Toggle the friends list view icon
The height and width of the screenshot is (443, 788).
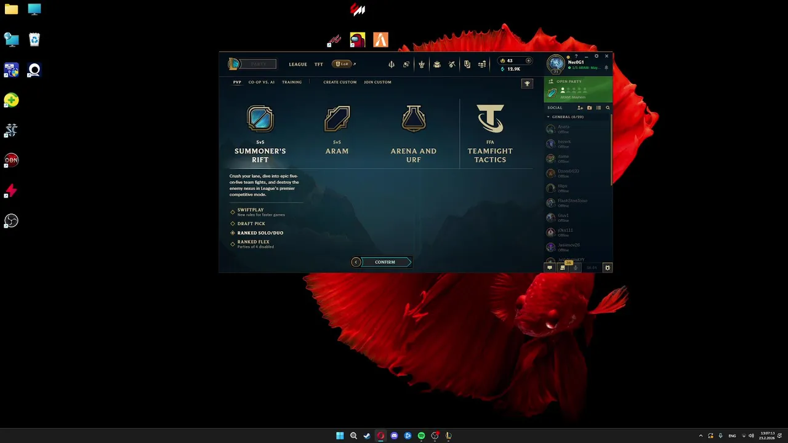click(x=598, y=108)
